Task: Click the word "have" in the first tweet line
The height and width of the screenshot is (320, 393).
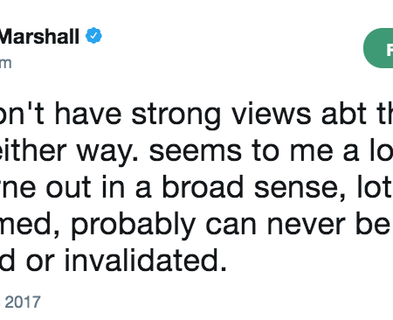Action: coord(88,114)
